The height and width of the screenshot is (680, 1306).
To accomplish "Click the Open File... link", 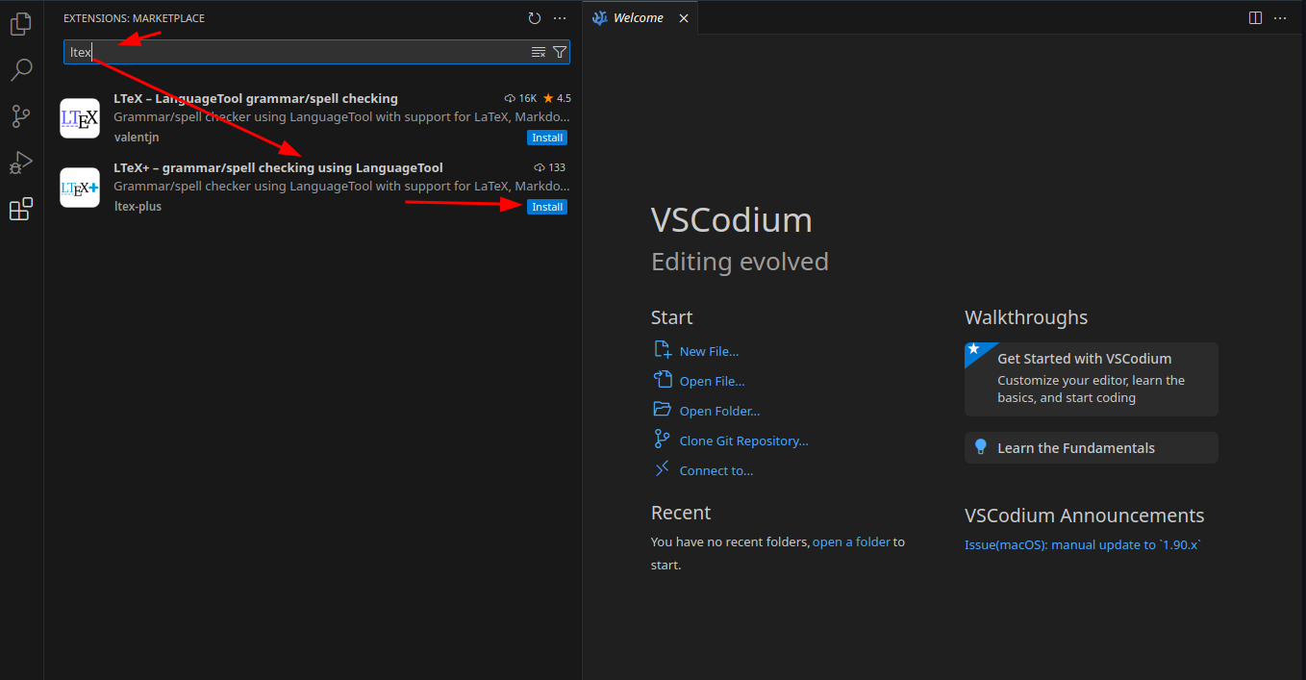I will pyautogui.click(x=712, y=382).
